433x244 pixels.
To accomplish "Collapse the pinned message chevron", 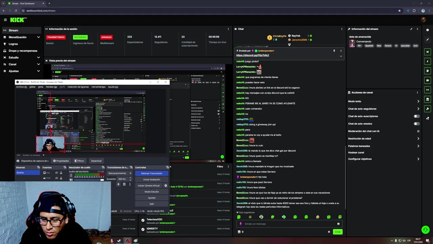I will (341, 56).
